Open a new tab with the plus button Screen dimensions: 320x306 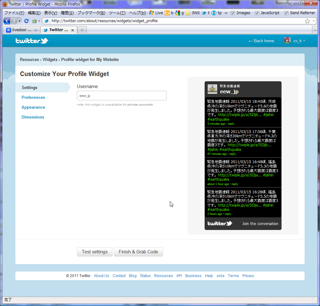pos(82,30)
